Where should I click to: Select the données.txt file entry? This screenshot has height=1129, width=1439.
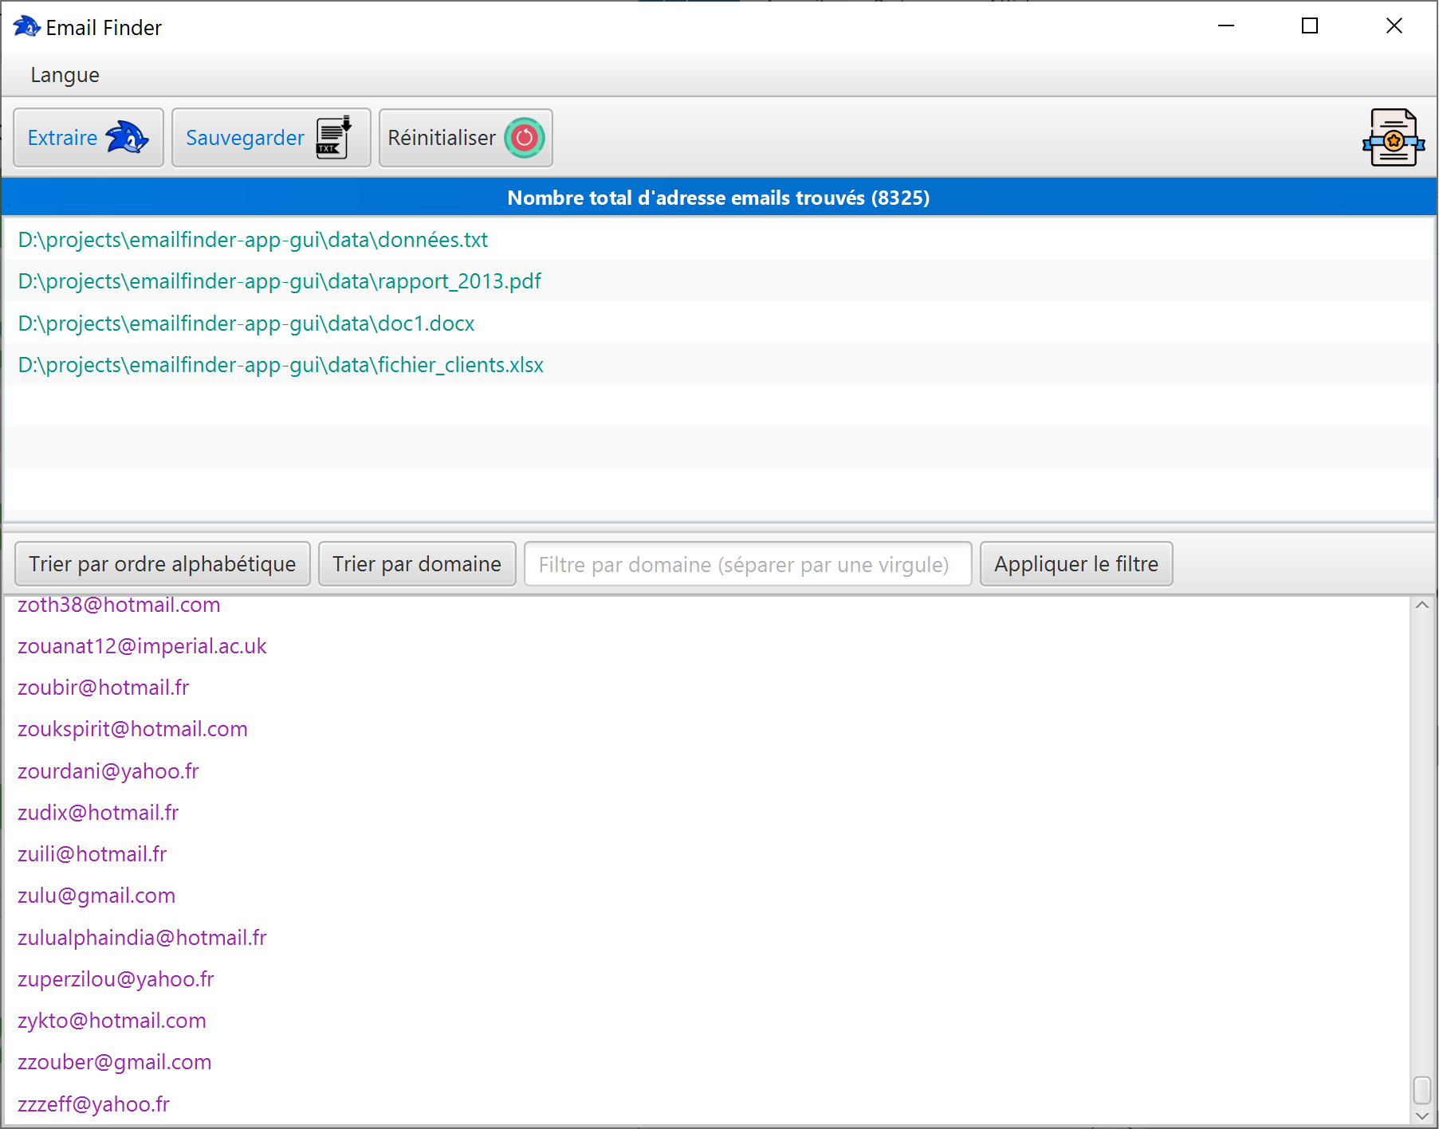252,239
